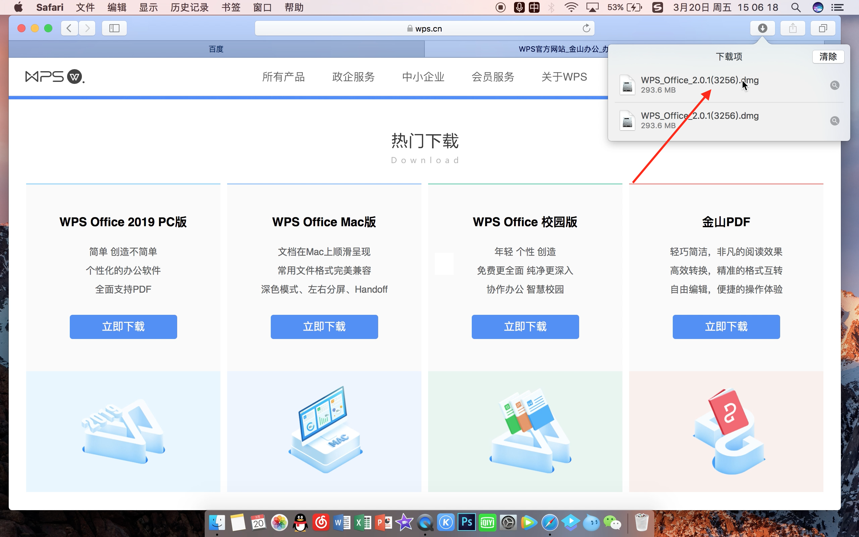Open the AirPlay display menu icon
Viewport: 859px width, 537px height.
pos(593,7)
